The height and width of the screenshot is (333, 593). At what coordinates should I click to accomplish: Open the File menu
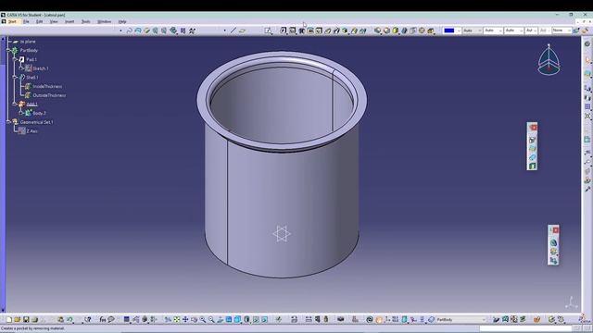pyautogui.click(x=26, y=21)
